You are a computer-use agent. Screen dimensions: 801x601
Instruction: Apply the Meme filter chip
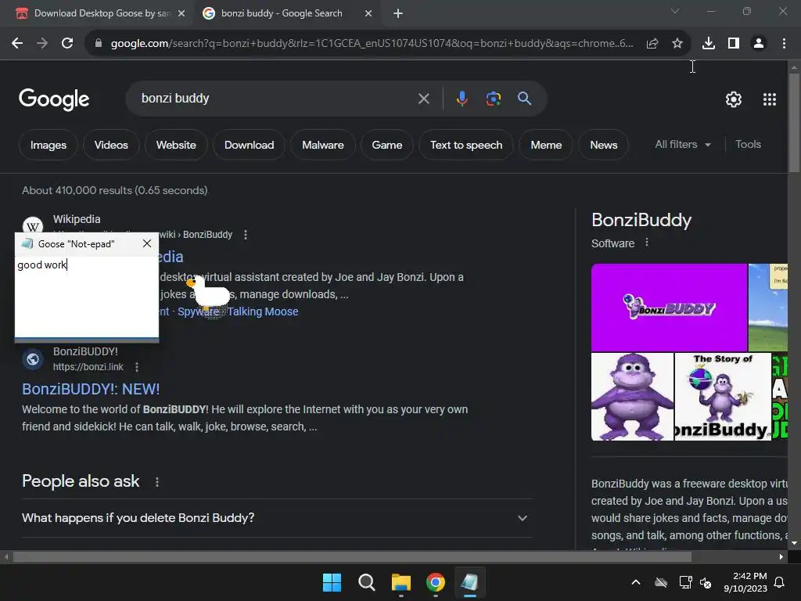tap(546, 145)
